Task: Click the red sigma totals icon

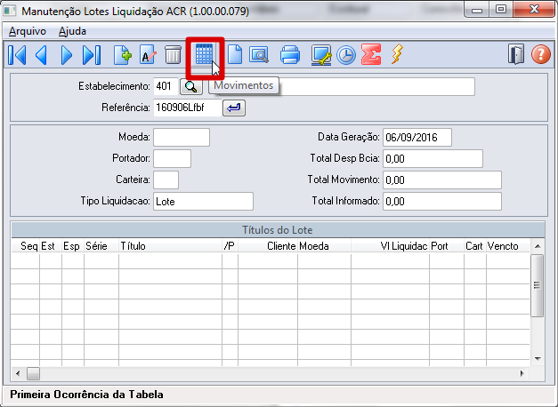Action: (371, 55)
